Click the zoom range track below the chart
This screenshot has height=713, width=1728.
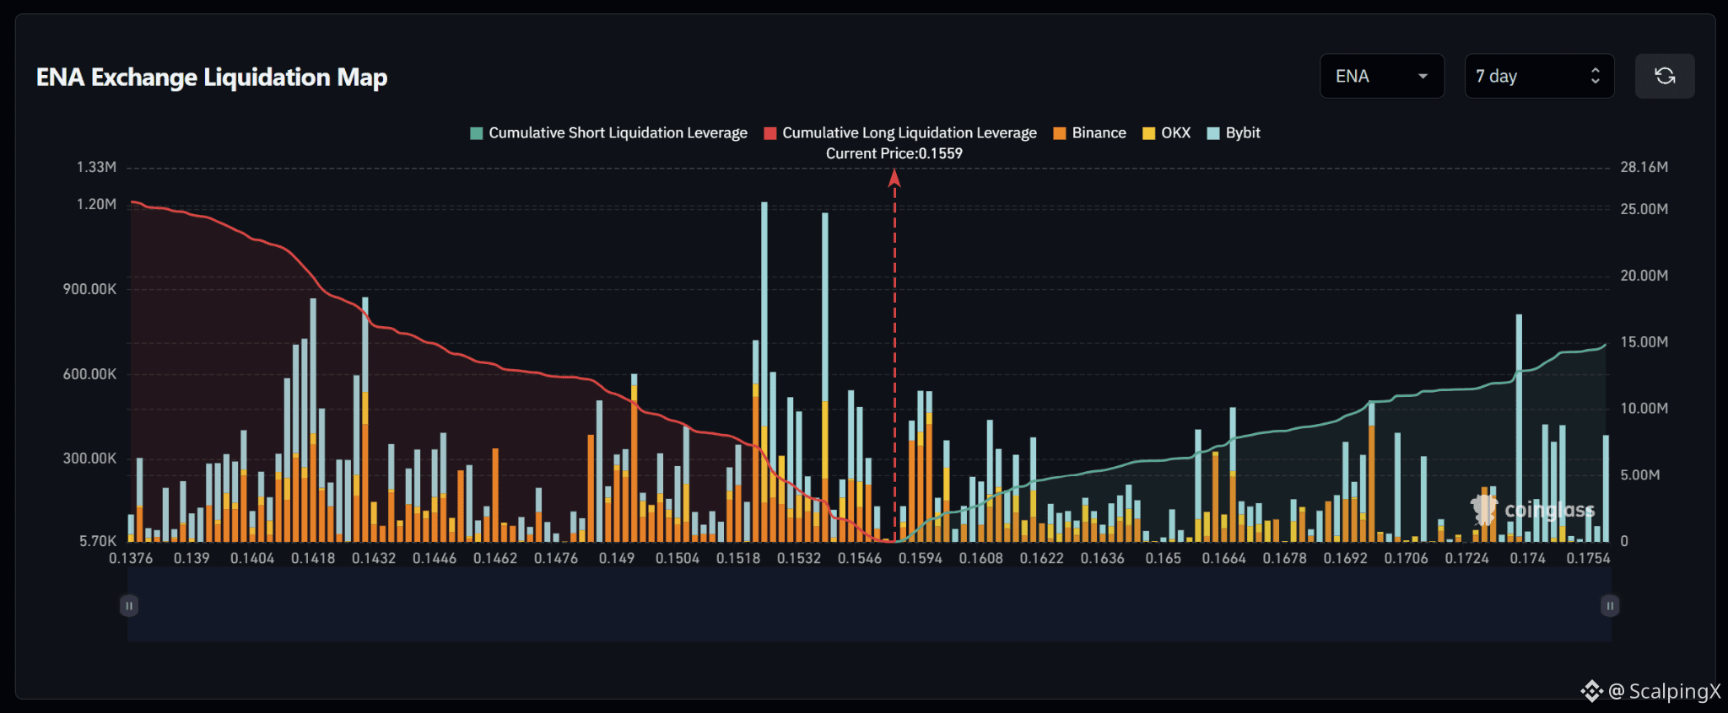point(869,605)
